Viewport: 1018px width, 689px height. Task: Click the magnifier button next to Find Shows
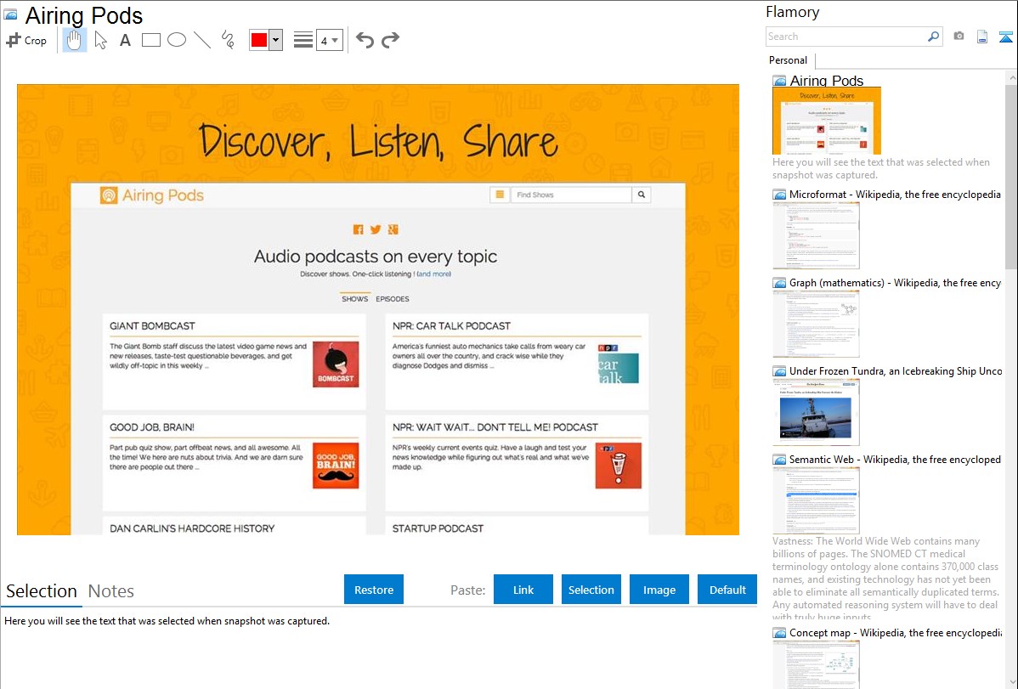click(642, 195)
